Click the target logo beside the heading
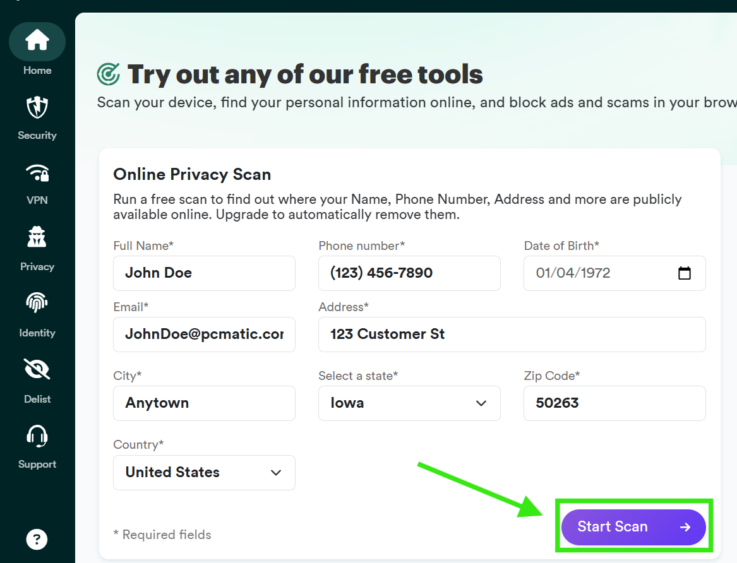 (x=109, y=74)
